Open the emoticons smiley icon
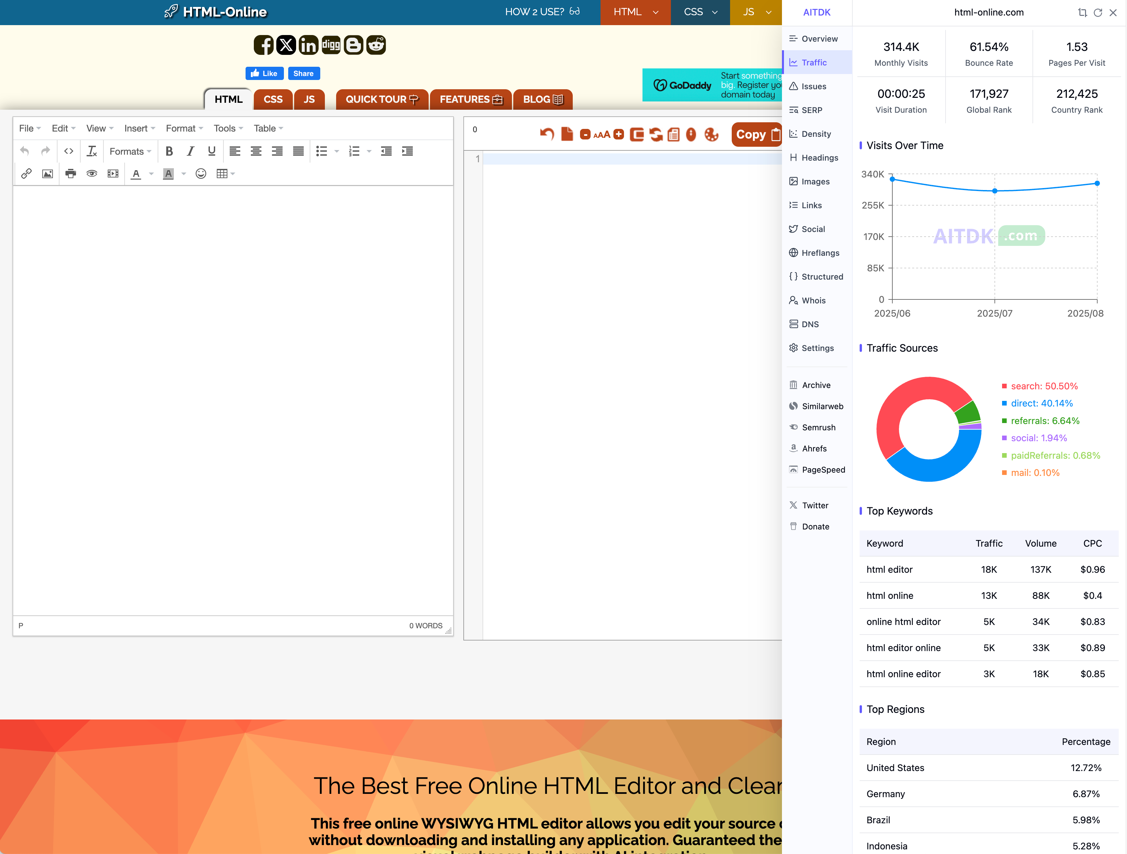 201,174
